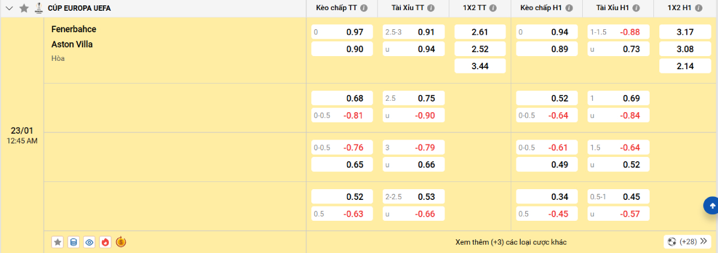Select draw 1X2 TT odds 3.44
Image resolution: width=718 pixels, height=253 pixels.
pos(480,66)
